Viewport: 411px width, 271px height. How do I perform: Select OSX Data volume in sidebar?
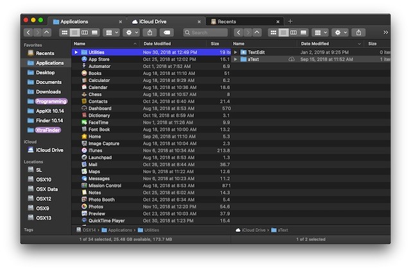[47, 189]
